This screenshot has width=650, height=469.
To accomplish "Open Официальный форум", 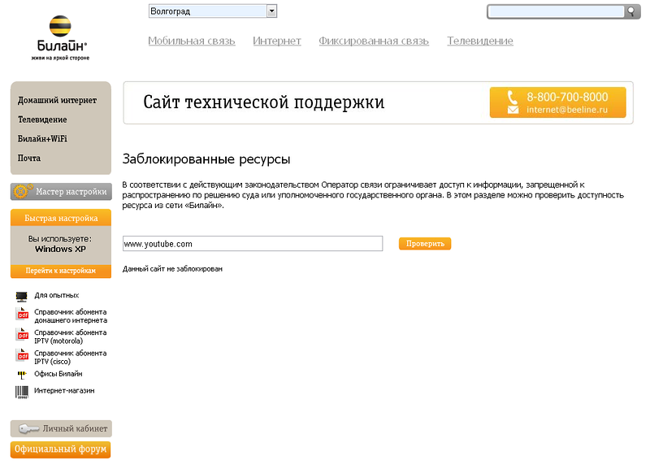I will click(x=60, y=449).
